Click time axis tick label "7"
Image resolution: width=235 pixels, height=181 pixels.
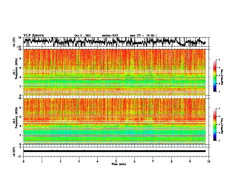pos(153,161)
